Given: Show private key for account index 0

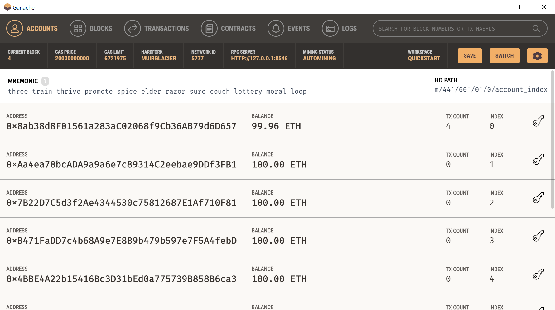Looking at the screenshot, I should 538,121.
